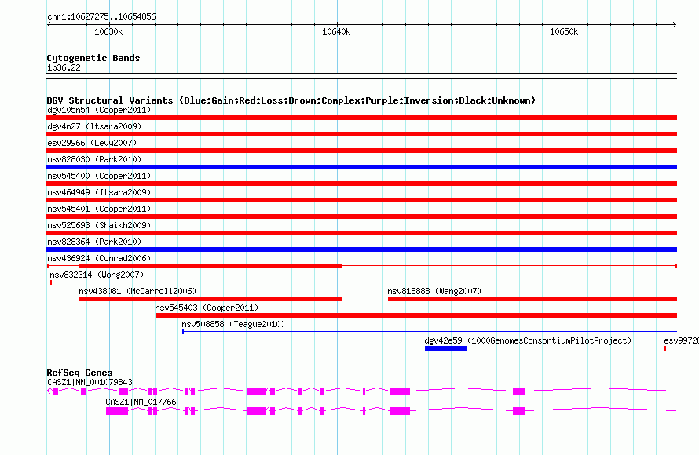Click the nsv818888 (Wang2007) label
The width and height of the screenshot is (699, 455).
point(434,291)
